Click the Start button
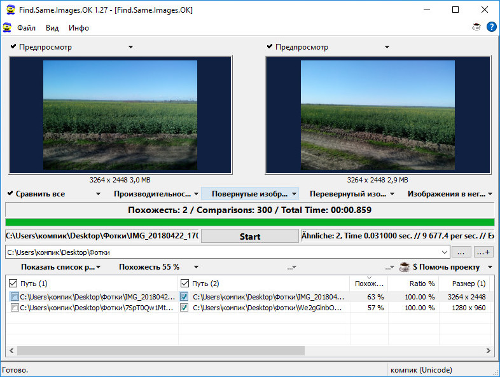 249,236
